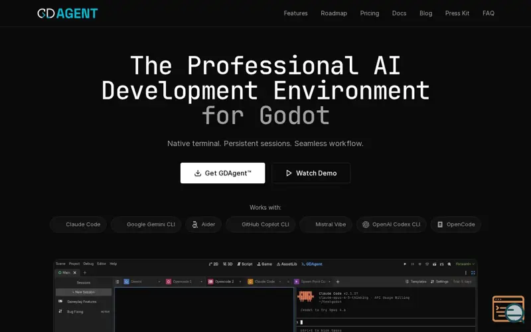The width and height of the screenshot is (531, 332).
Task: Click the OpenCode chip's icon
Action: [440, 224]
